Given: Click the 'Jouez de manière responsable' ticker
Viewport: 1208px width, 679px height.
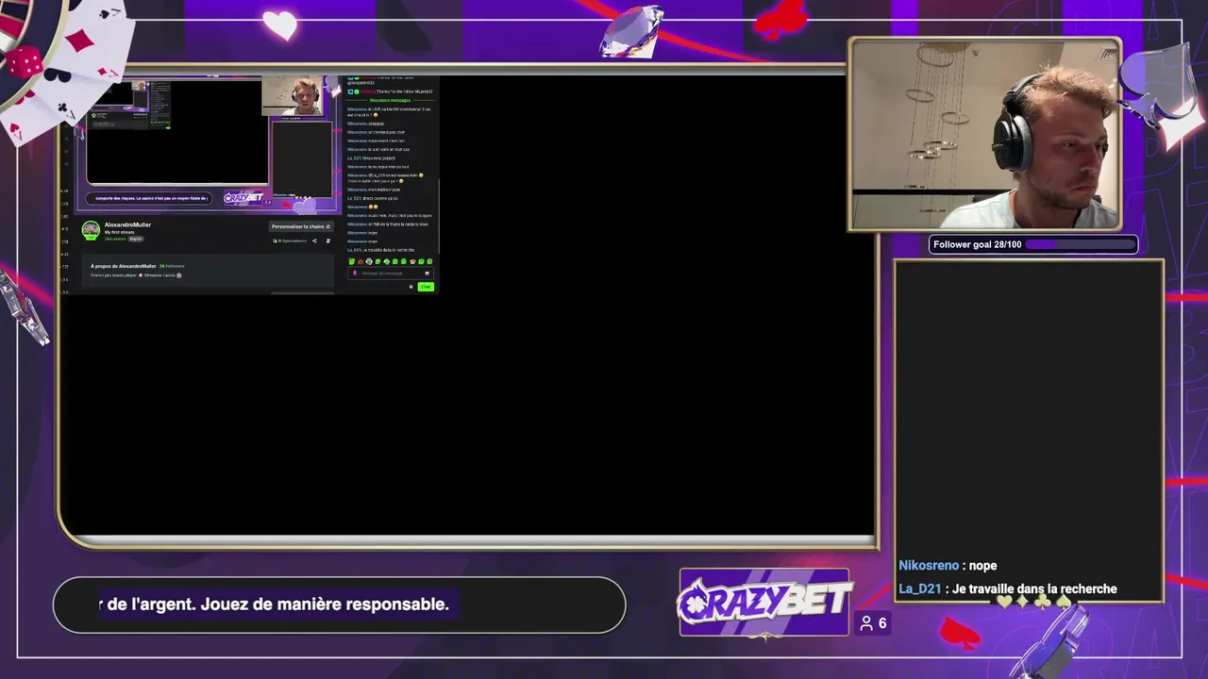Looking at the screenshot, I should pyautogui.click(x=278, y=604).
